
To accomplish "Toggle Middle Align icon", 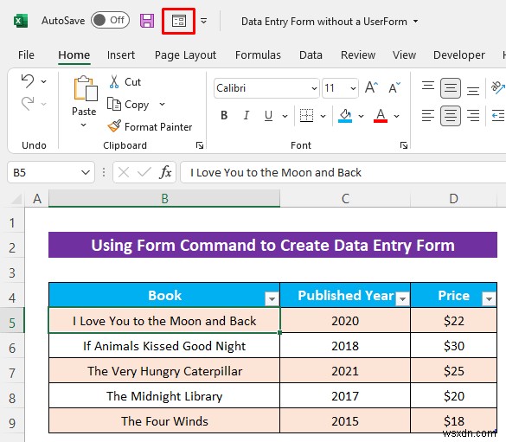I will [x=450, y=88].
